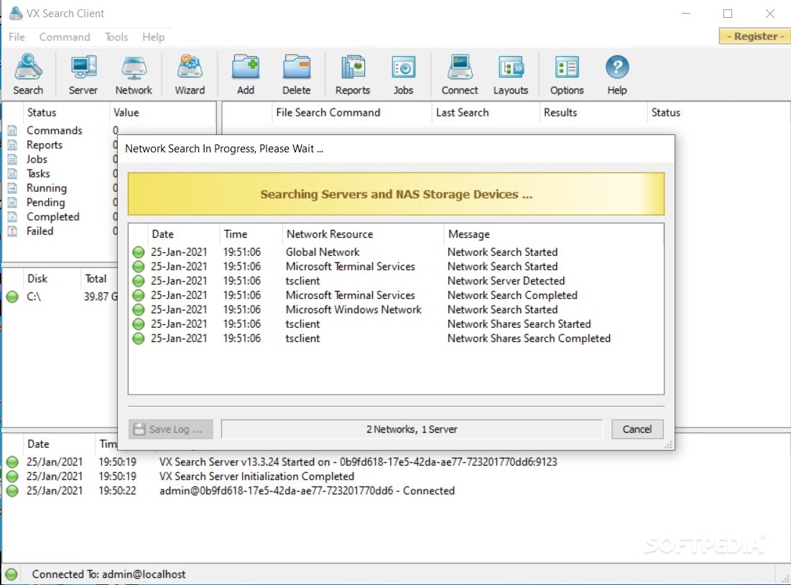Cancel the network search

(637, 429)
